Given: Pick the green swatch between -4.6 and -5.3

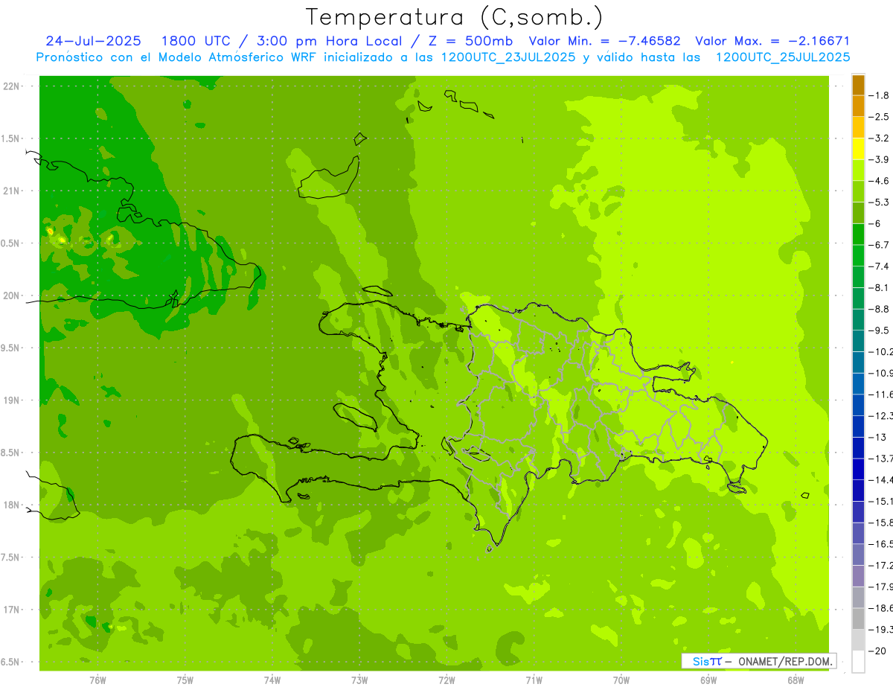Looking at the screenshot, I should [858, 191].
